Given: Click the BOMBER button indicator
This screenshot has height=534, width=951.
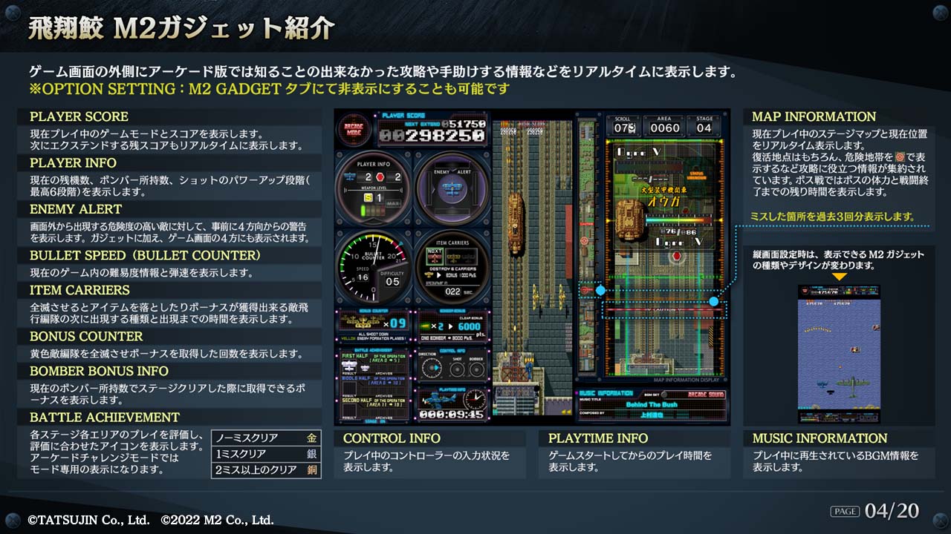Looking at the screenshot, I should click(475, 369).
